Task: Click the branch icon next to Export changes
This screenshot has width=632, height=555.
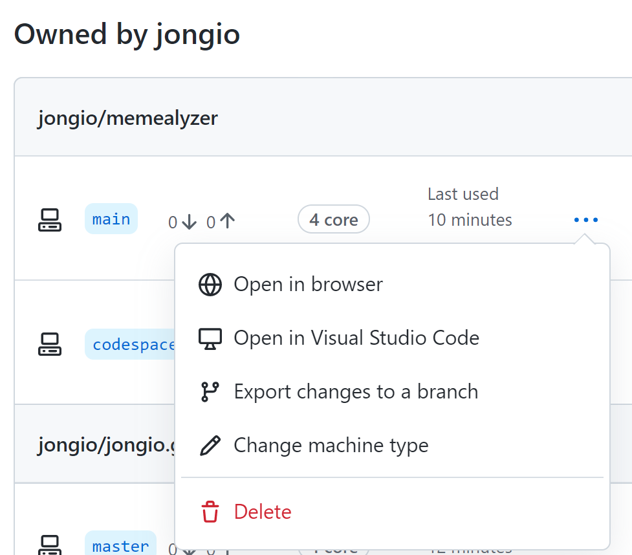Action: coord(209,391)
